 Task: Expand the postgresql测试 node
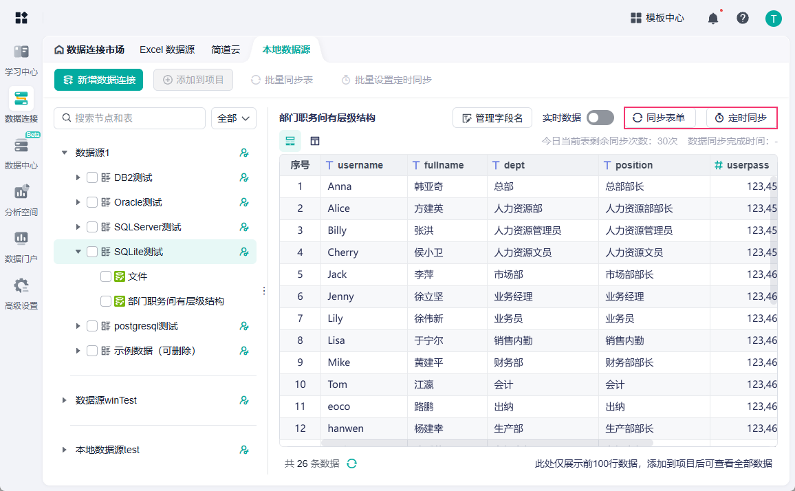[x=78, y=326]
